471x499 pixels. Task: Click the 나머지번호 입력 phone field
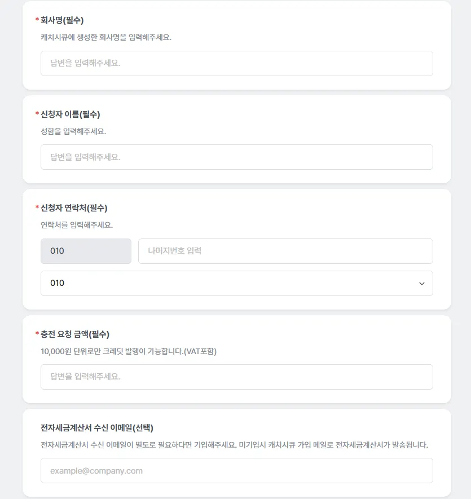pyautogui.click(x=285, y=251)
